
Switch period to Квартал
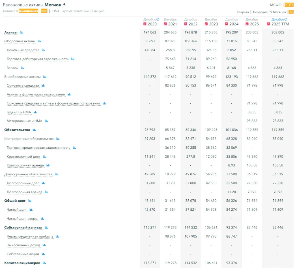(x=243, y=12)
